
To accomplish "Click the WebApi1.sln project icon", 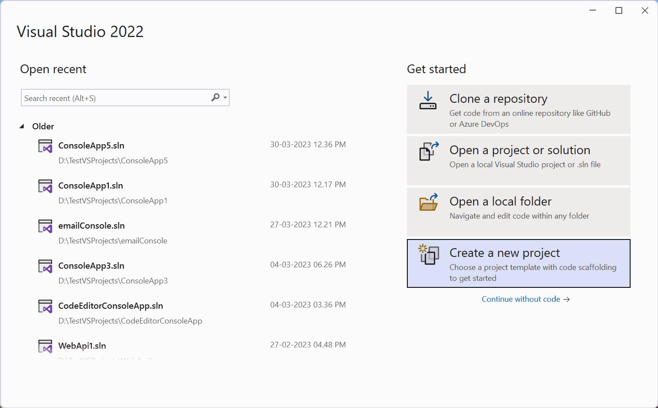I will pos(45,347).
